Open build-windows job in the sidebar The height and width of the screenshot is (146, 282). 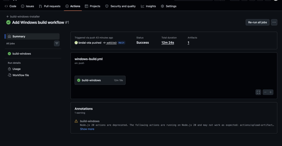coord(21,54)
